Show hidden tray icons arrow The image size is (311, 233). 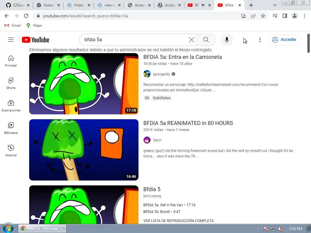[x=258, y=229]
